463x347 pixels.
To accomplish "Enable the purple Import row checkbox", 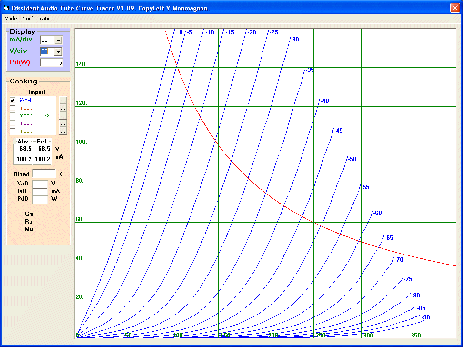I will click(x=12, y=123).
